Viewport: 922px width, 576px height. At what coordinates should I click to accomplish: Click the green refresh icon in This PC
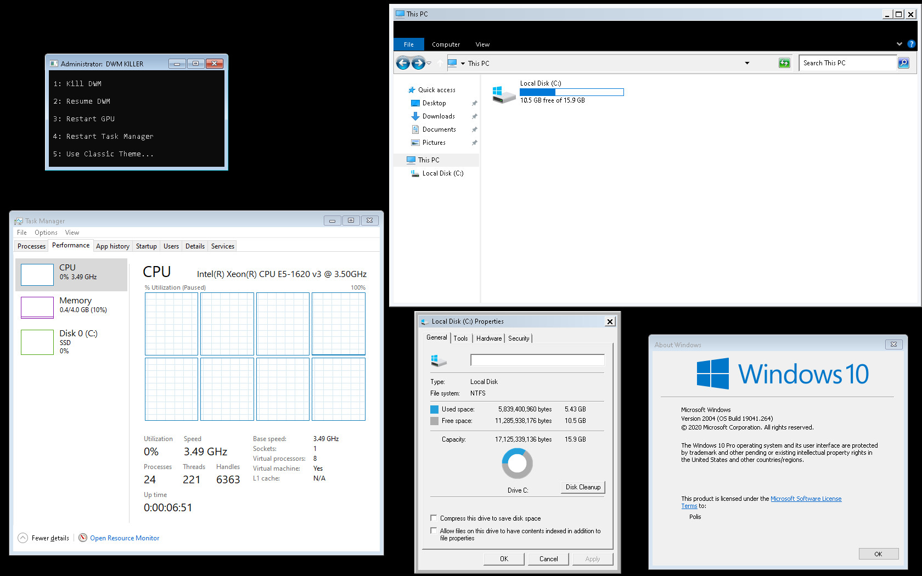(x=784, y=63)
